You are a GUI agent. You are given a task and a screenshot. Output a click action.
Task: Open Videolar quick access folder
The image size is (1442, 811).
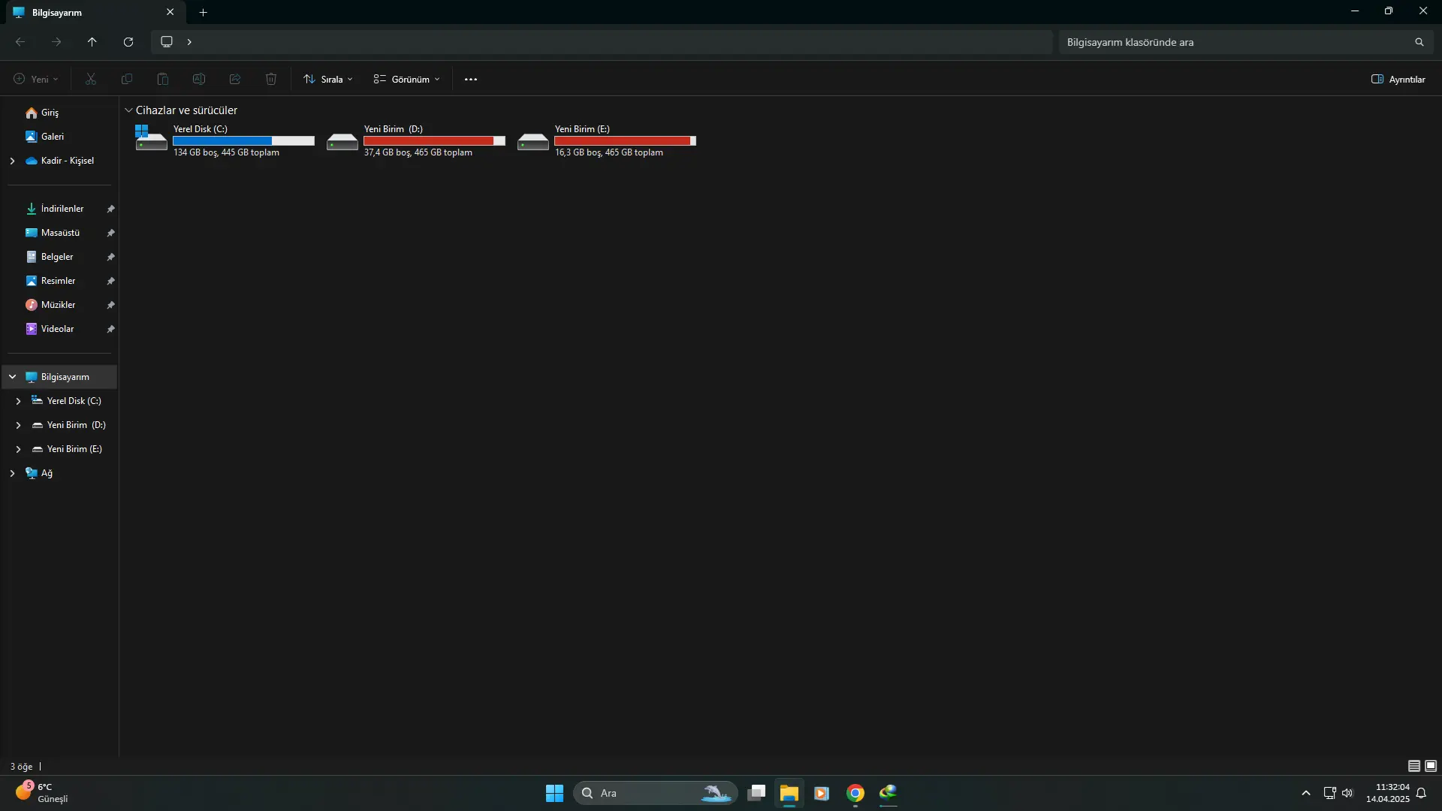coord(59,329)
